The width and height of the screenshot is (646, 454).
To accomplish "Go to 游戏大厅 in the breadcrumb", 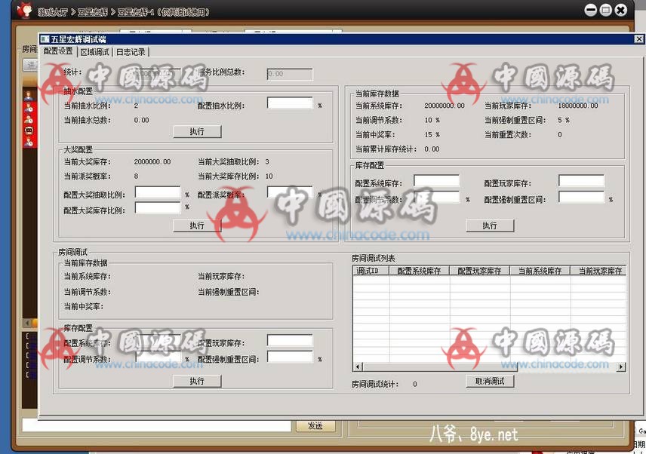I will click(x=53, y=12).
